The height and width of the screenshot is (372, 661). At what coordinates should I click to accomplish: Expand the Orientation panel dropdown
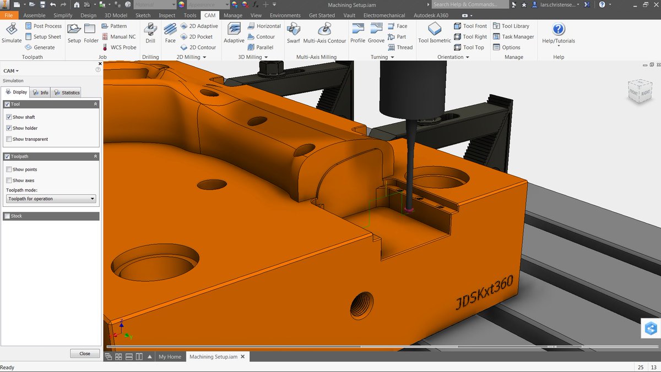pyautogui.click(x=454, y=57)
